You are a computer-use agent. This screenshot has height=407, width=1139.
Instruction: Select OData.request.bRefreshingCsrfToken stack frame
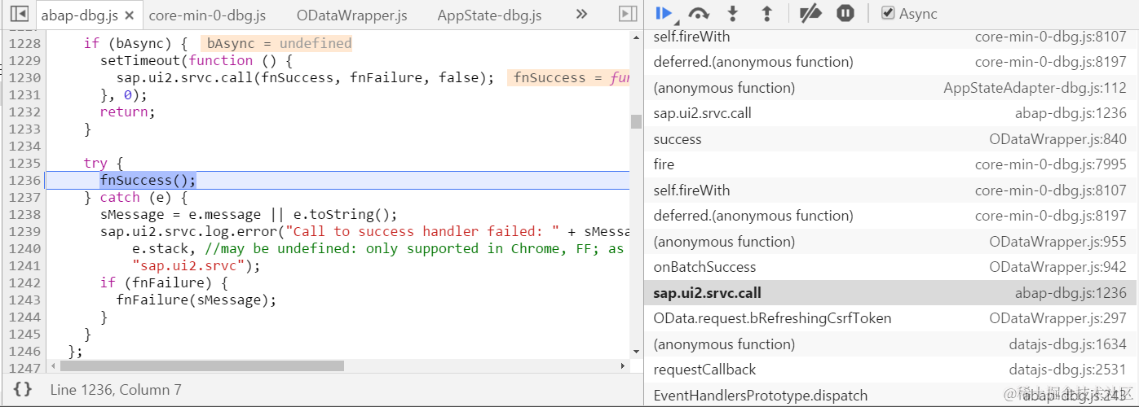pos(890,318)
